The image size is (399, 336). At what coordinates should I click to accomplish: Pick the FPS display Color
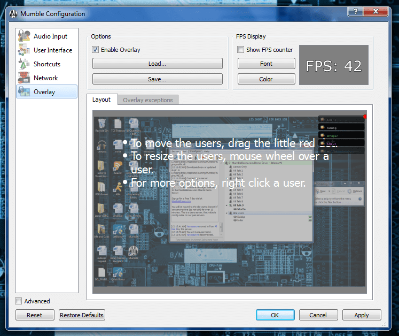coord(266,79)
